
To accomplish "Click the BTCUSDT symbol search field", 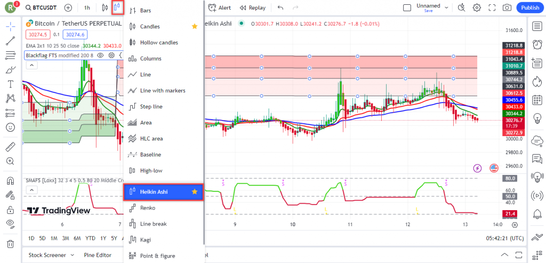I will (x=43, y=7).
